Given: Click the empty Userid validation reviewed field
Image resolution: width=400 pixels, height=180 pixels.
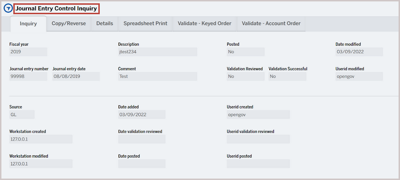Looking at the screenshot, I should (258, 139).
